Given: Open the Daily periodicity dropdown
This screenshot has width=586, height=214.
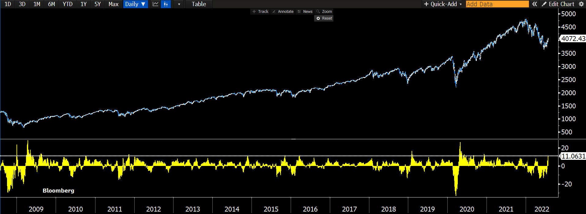Looking at the screenshot, I should [135, 4].
